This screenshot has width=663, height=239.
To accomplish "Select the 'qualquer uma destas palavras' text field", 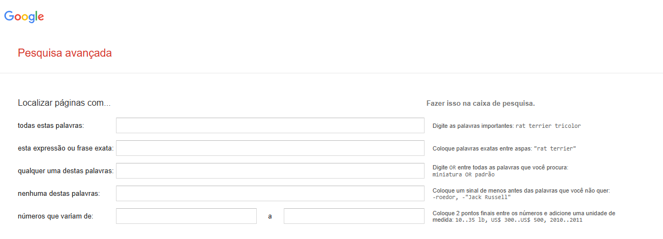I will click(270, 171).
